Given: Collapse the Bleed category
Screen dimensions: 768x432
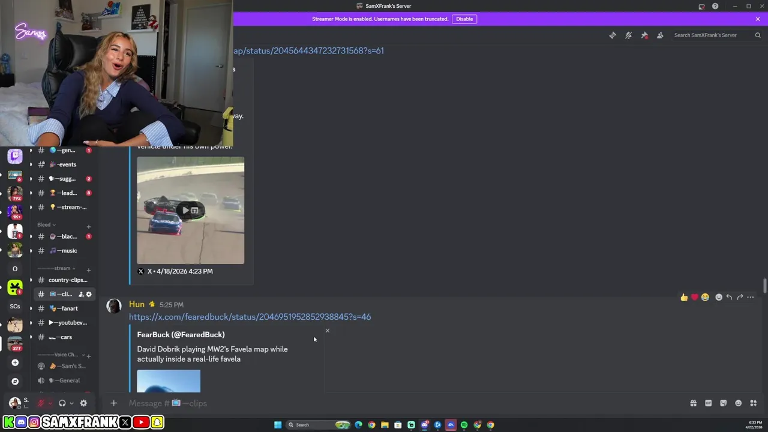Looking at the screenshot, I should [46, 225].
